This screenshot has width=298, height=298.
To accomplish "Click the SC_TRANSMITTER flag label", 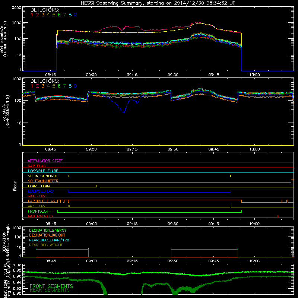I will point(43,181).
